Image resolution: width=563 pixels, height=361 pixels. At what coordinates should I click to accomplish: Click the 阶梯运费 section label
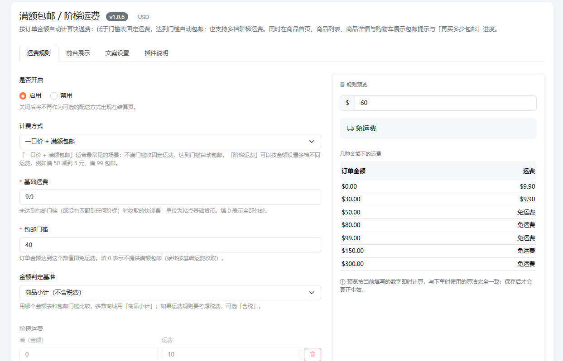point(31,328)
